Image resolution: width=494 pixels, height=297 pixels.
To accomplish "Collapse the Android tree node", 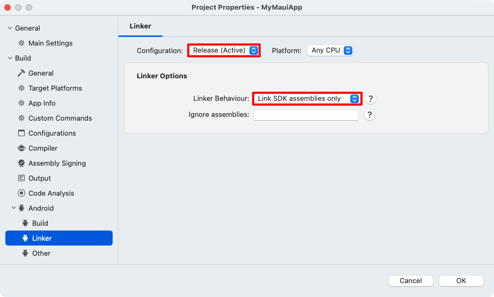I will click(14, 208).
